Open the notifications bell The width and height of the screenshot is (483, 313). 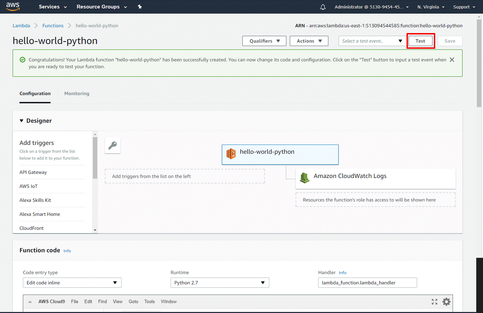tap(323, 7)
